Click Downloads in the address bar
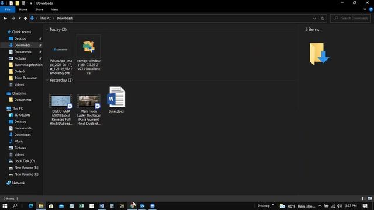The width and height of the screenshot is (374, 210). 65,18
